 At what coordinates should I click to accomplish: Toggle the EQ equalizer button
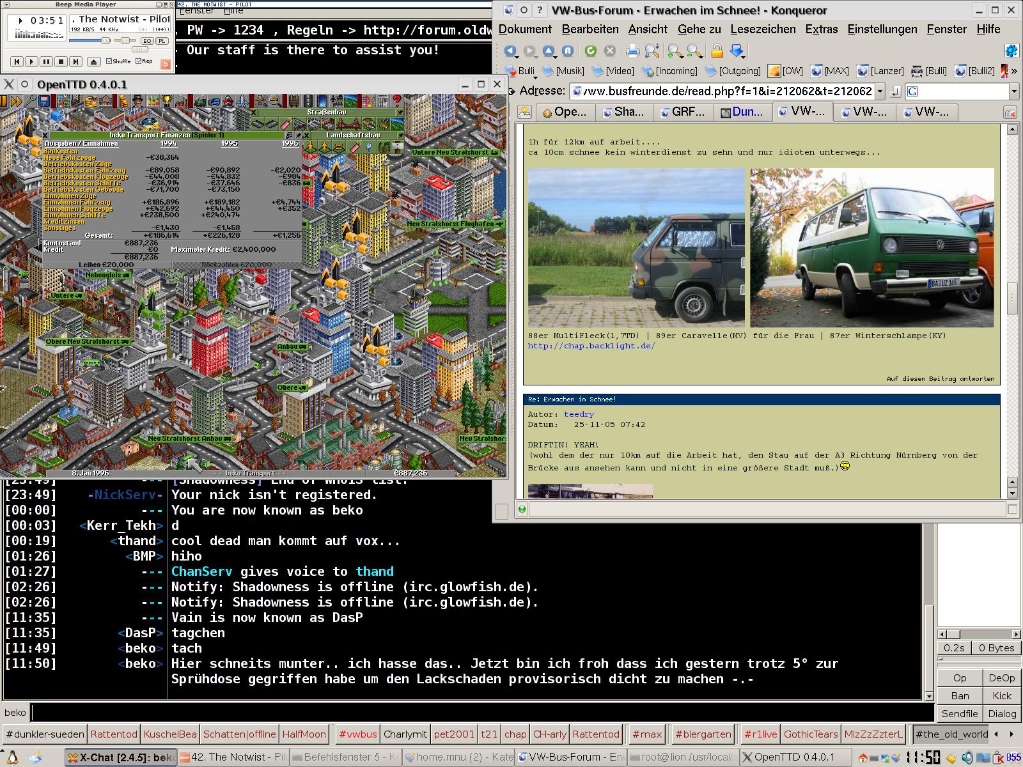[147, 41]
